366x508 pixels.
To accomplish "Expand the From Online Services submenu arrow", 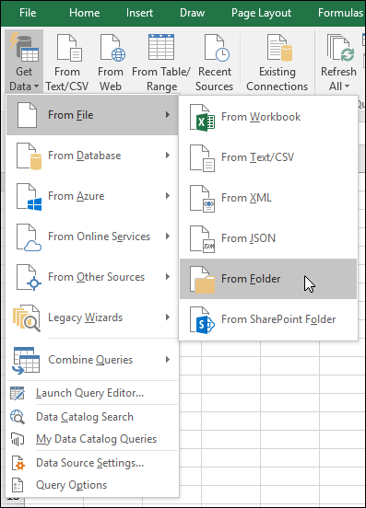I will coord(168,237).
